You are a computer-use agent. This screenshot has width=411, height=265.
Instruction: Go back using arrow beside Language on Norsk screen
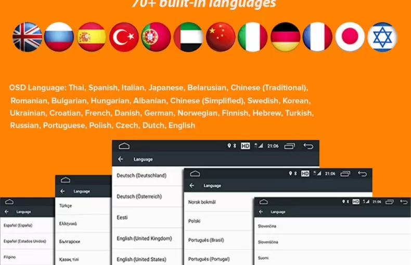[x=192, y=186]
